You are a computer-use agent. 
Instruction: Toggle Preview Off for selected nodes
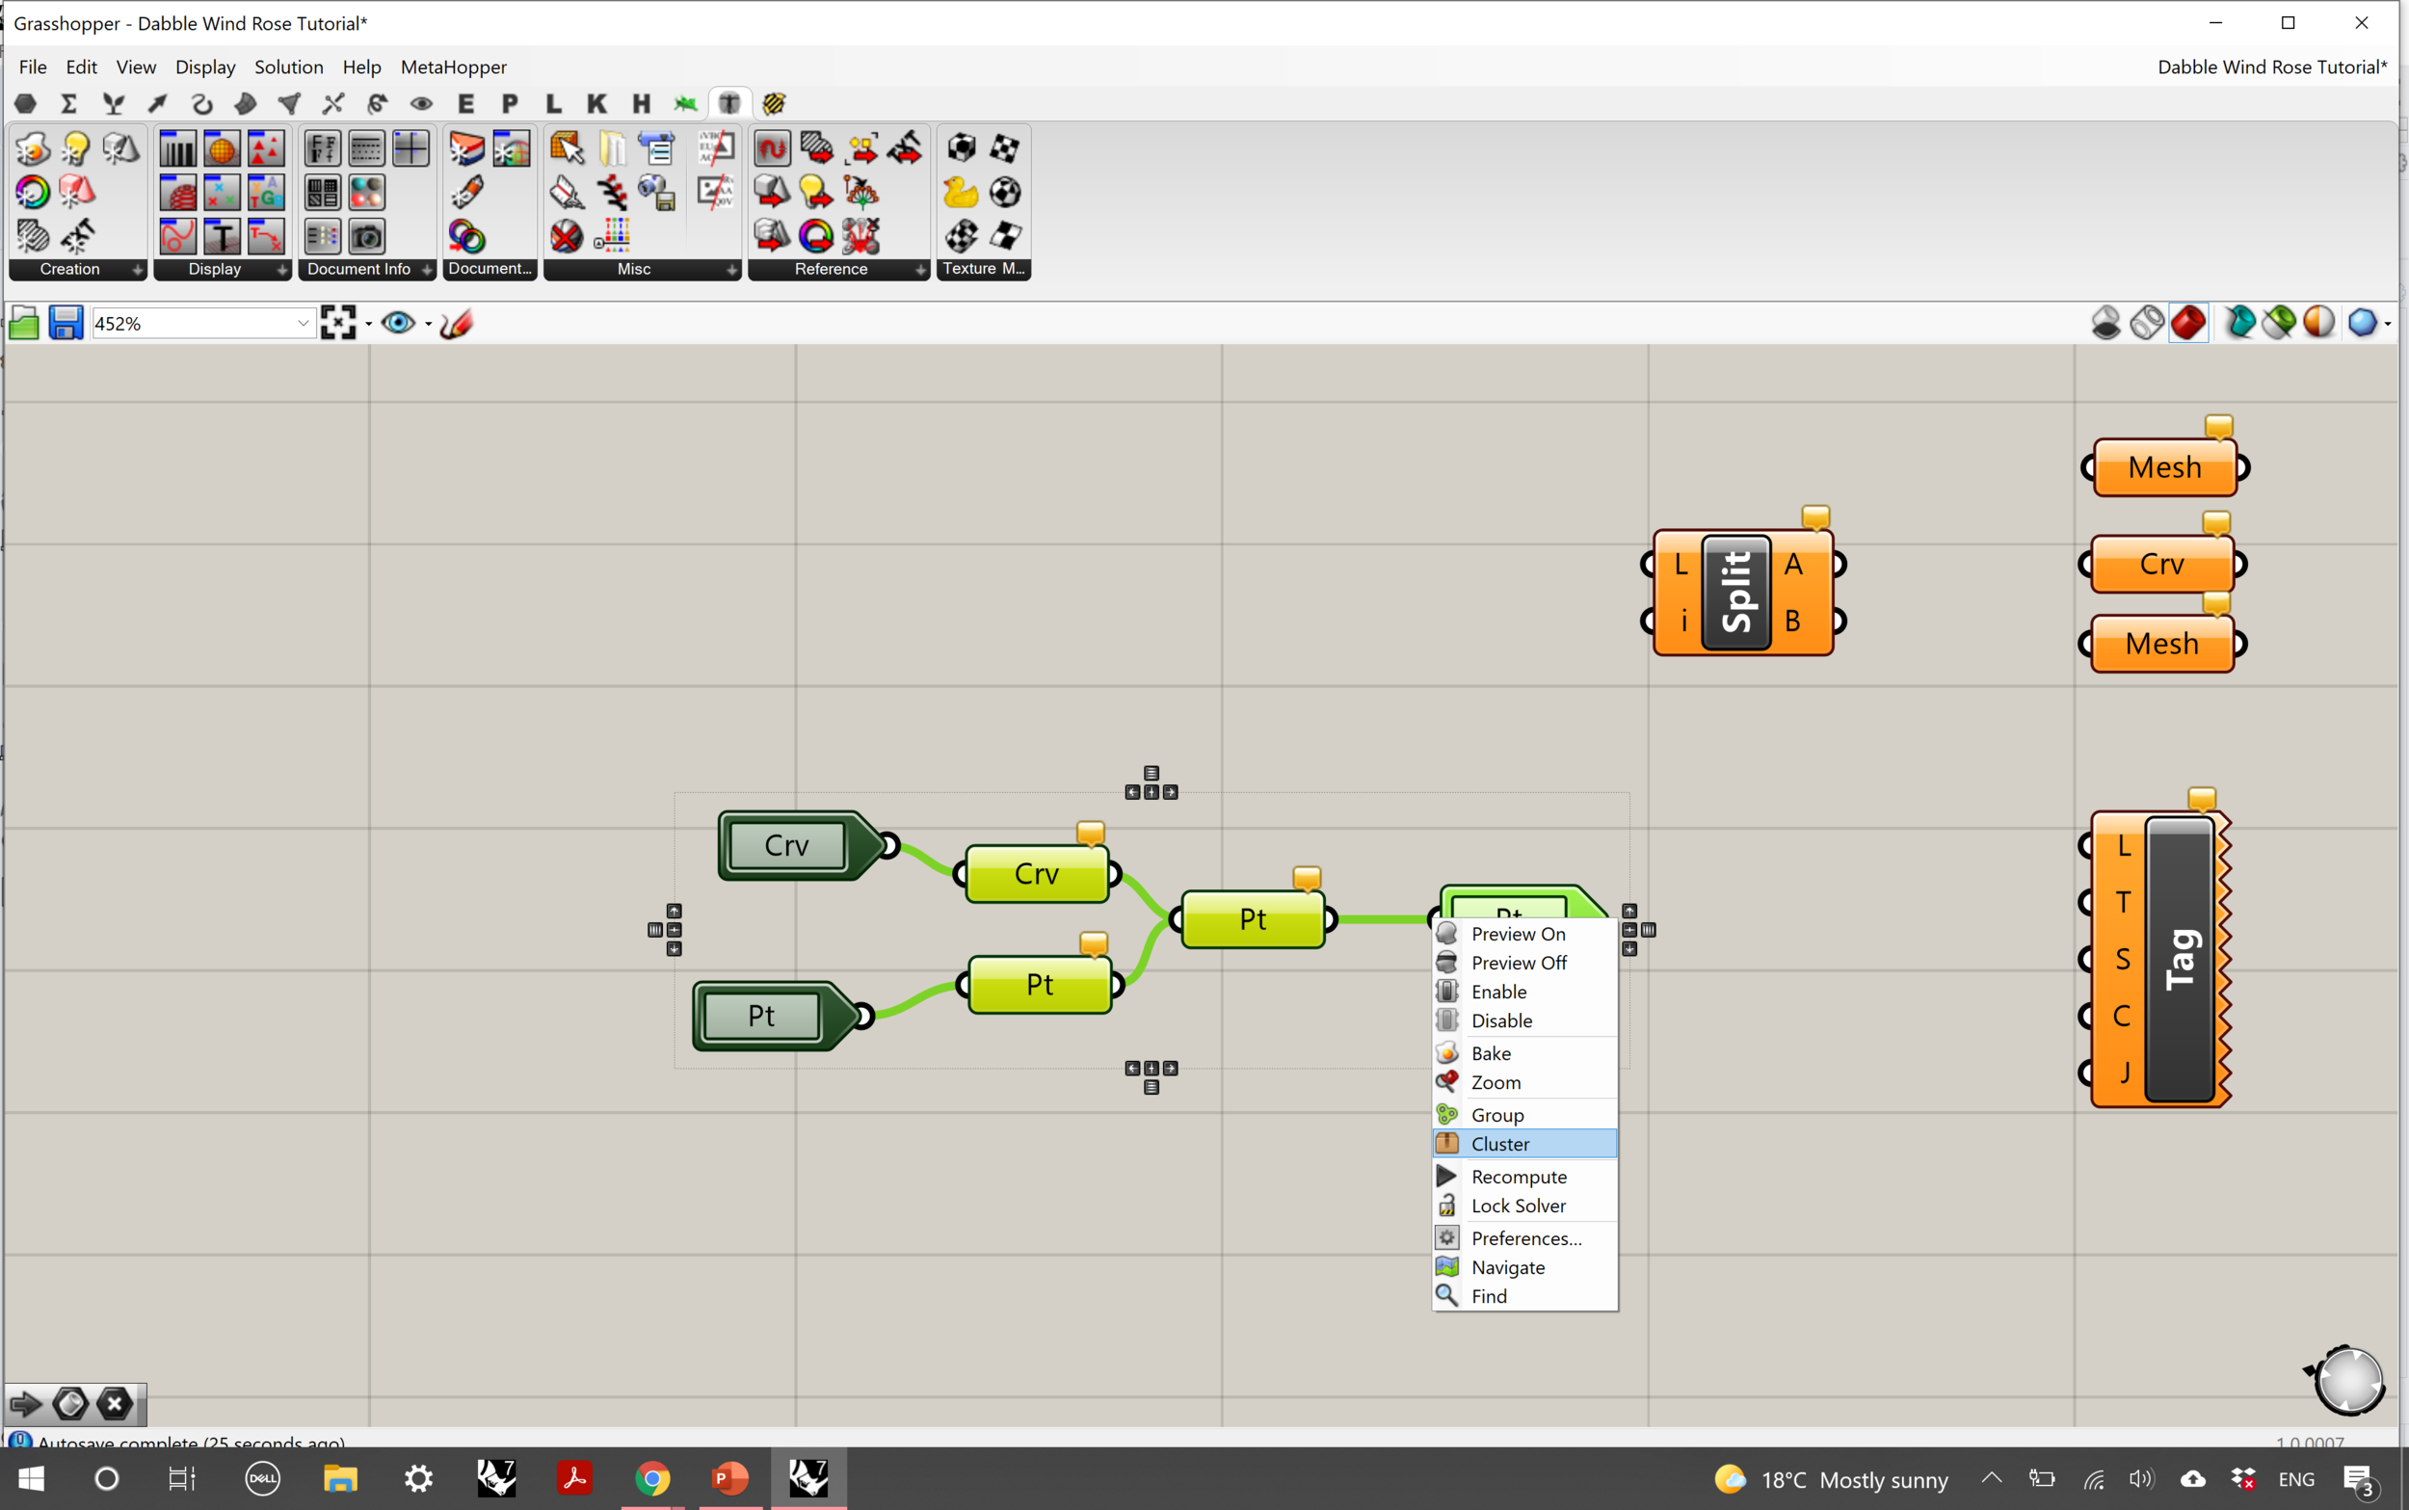(1519, 962)
